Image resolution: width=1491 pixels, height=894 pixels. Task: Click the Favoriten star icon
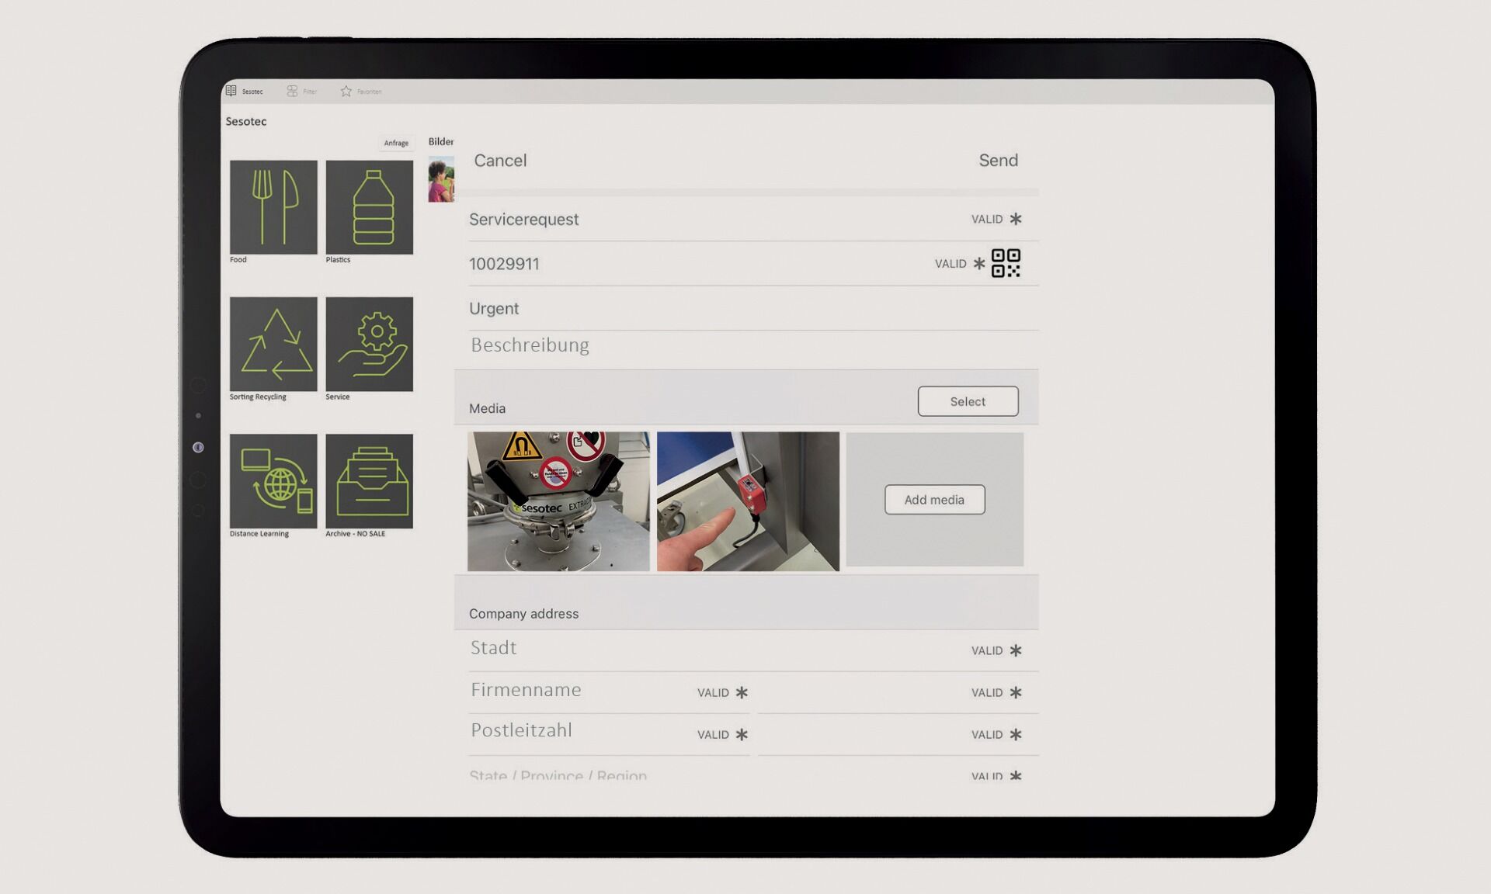tap(346, 92)
